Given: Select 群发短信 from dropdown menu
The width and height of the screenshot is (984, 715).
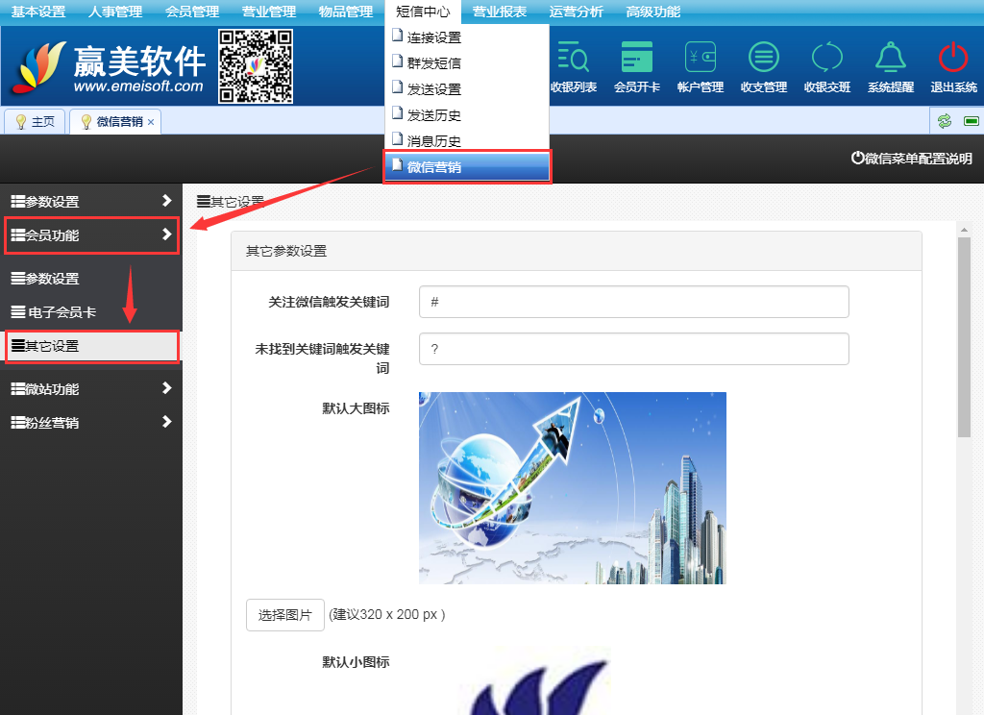Looking at the screenshot, I should [x=433, y=63].
